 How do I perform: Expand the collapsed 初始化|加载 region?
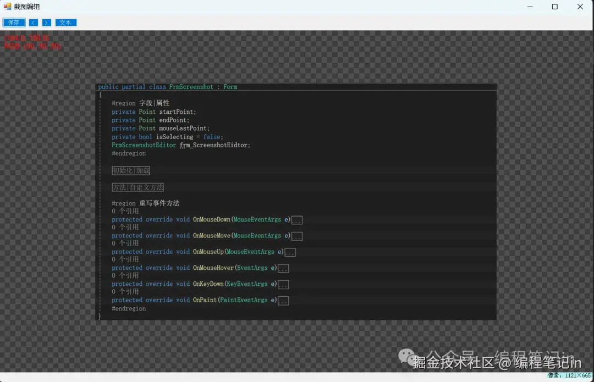pyautogui.click(x=131, y=171)
